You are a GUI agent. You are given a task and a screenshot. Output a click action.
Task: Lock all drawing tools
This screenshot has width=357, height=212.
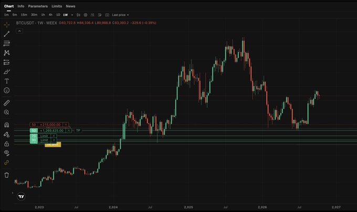[x=7, y=144]
